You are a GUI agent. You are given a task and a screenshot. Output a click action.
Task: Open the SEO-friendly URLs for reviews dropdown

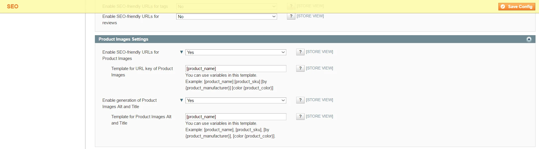point(226,17)
